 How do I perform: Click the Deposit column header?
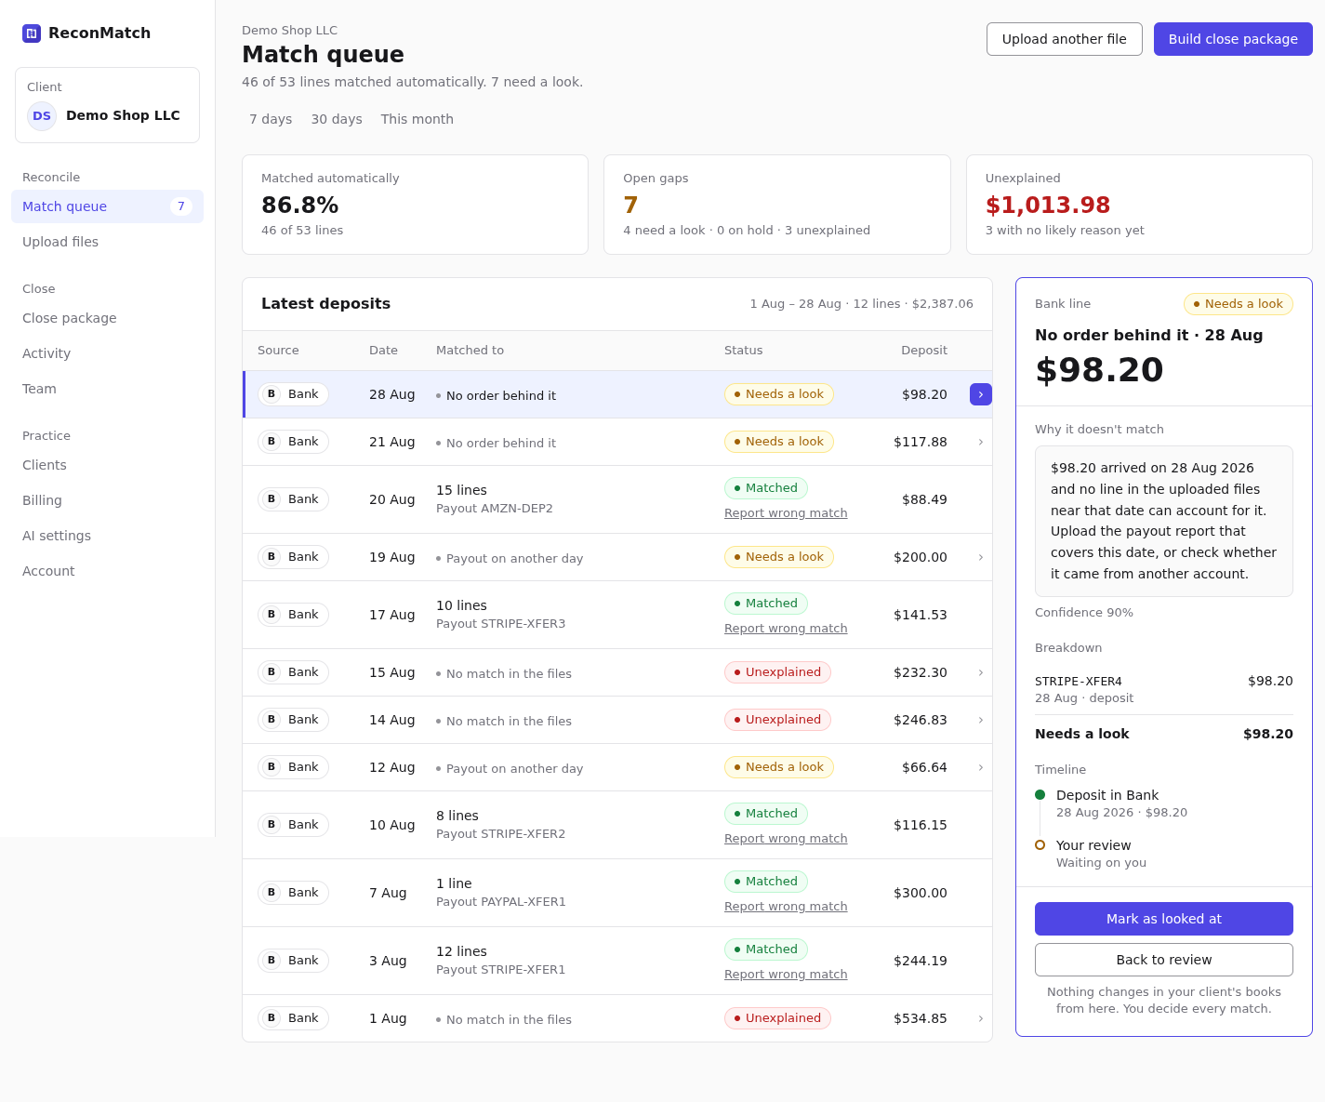point(924,351)
